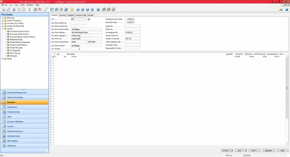Image resolution: width=290 pixels, height=157 pixels.
Task: Go to First record arrow icon
Action: click(x=78, y=10)
